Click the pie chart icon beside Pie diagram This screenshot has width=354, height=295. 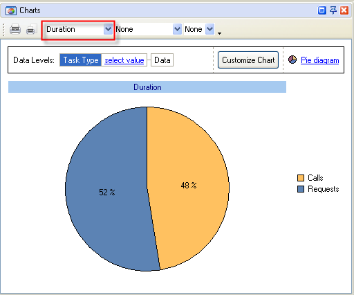(x=292, y=60)
